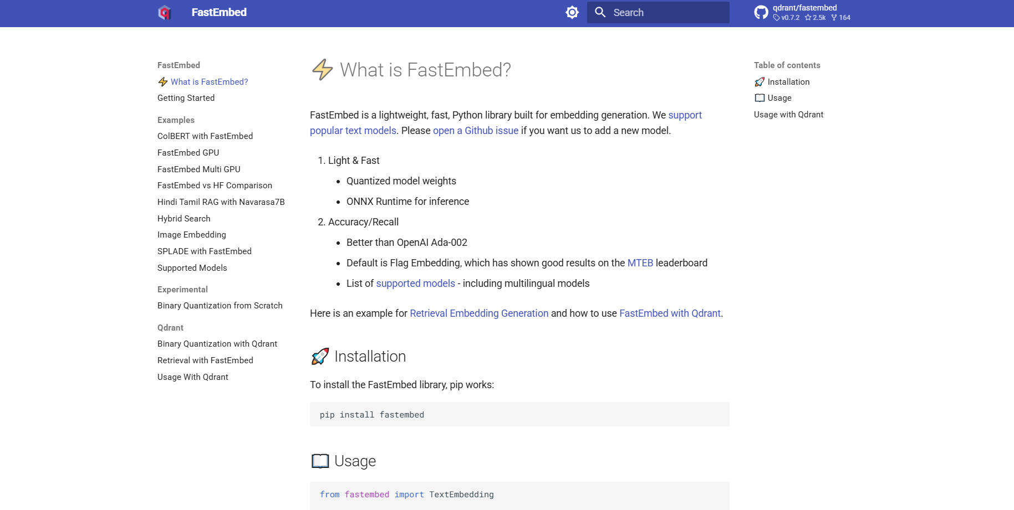Viewport: 1014px width, 510px height.
Task: Click the FastEmbed title in header
Action: click(219, 12)
